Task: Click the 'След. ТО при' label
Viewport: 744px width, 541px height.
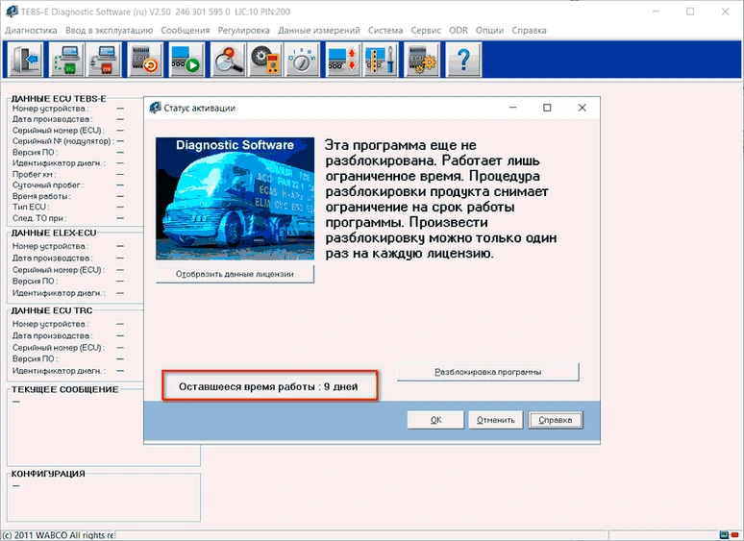Action: [39, 218]
